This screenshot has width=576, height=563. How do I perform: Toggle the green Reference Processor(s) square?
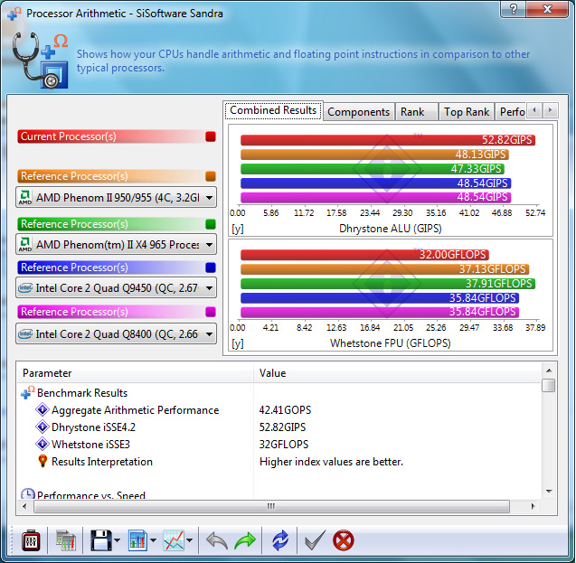tap(211, 224)
